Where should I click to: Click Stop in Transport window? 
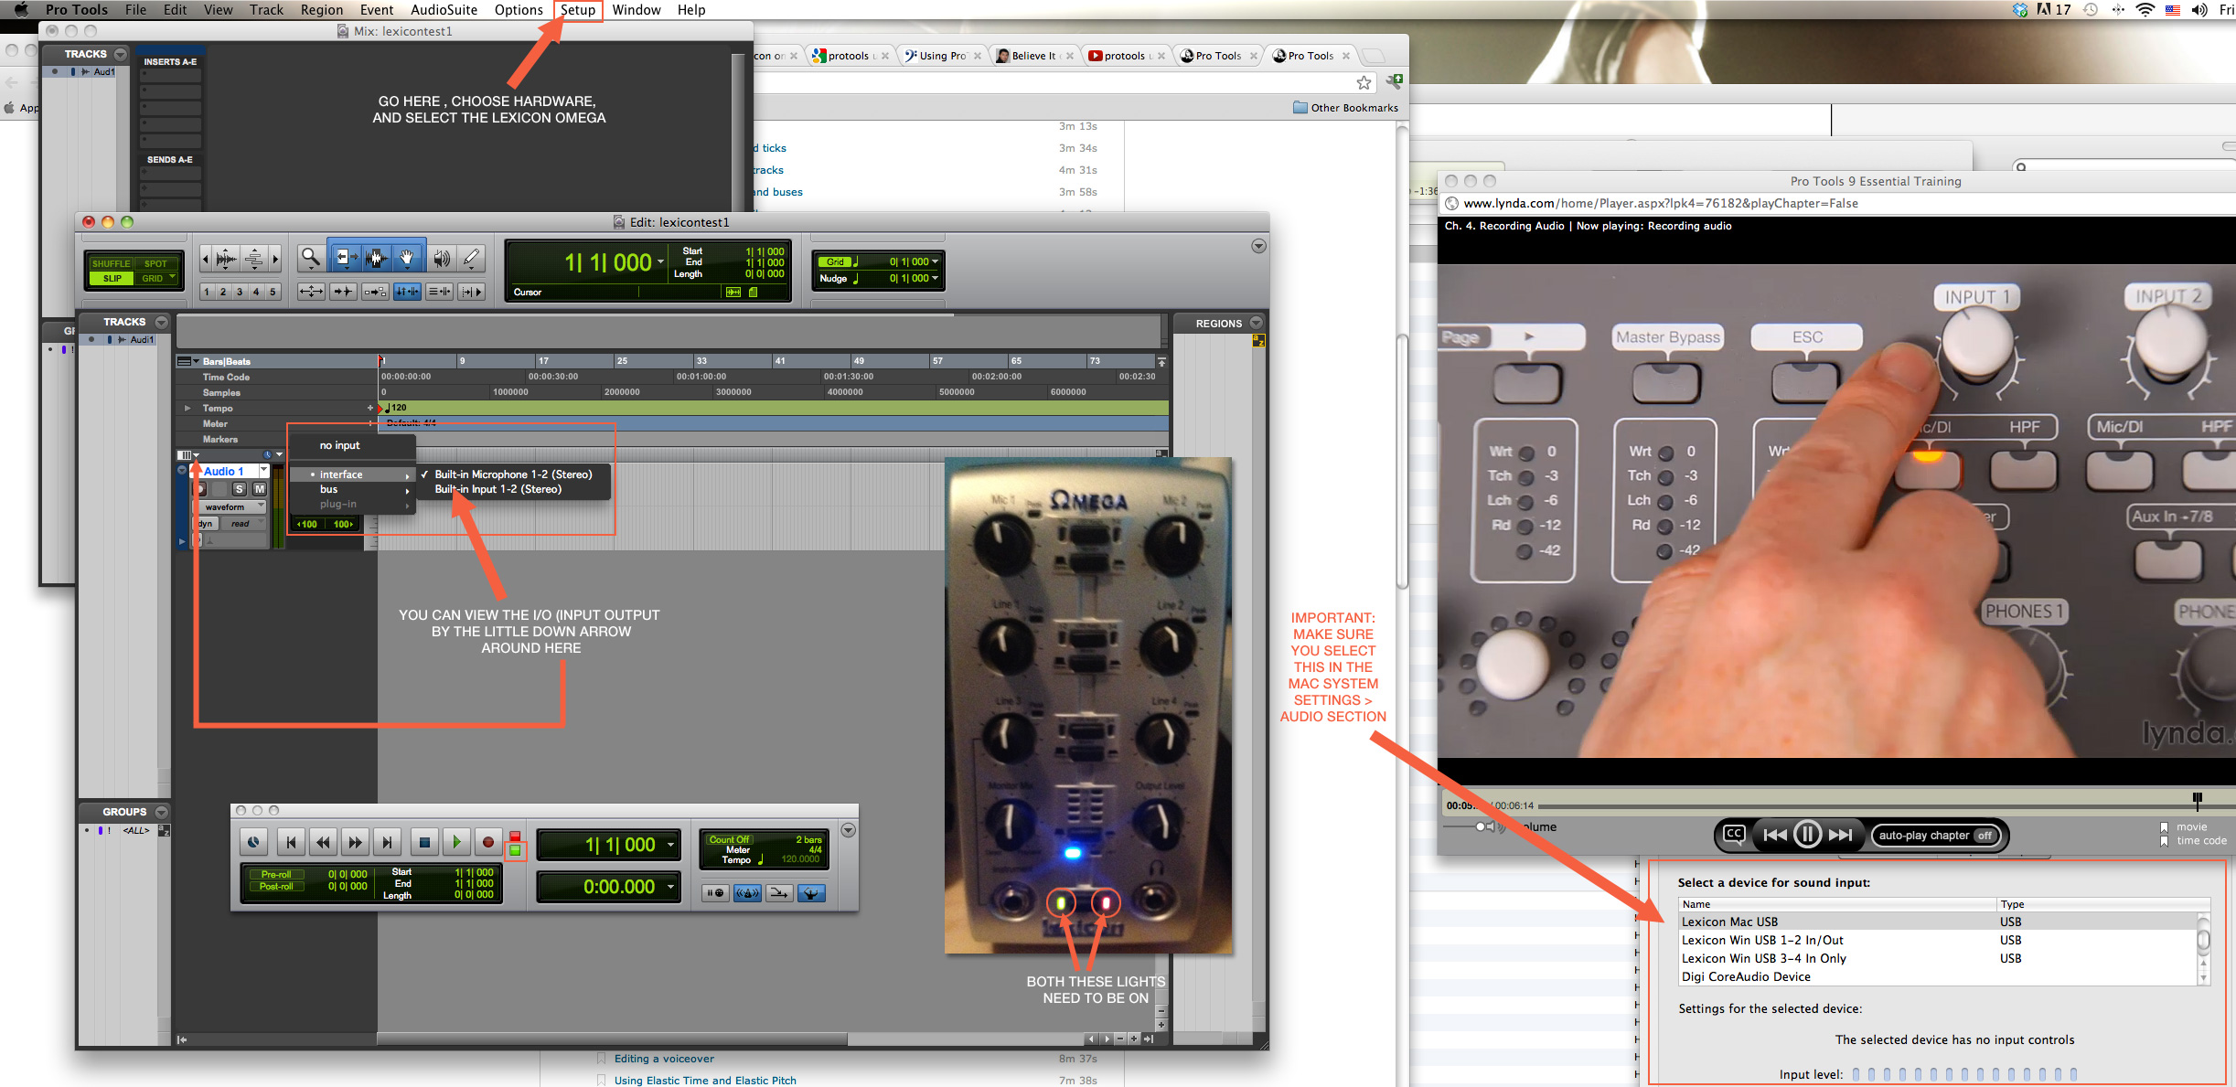424,842
